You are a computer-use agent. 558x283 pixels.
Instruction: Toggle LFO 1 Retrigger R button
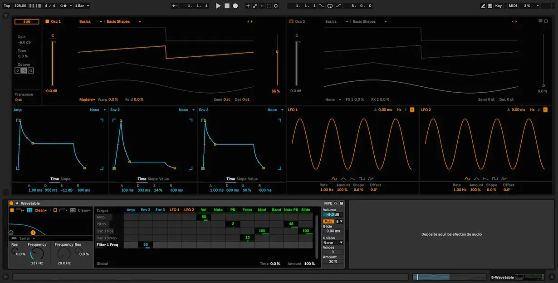[412, 109]
